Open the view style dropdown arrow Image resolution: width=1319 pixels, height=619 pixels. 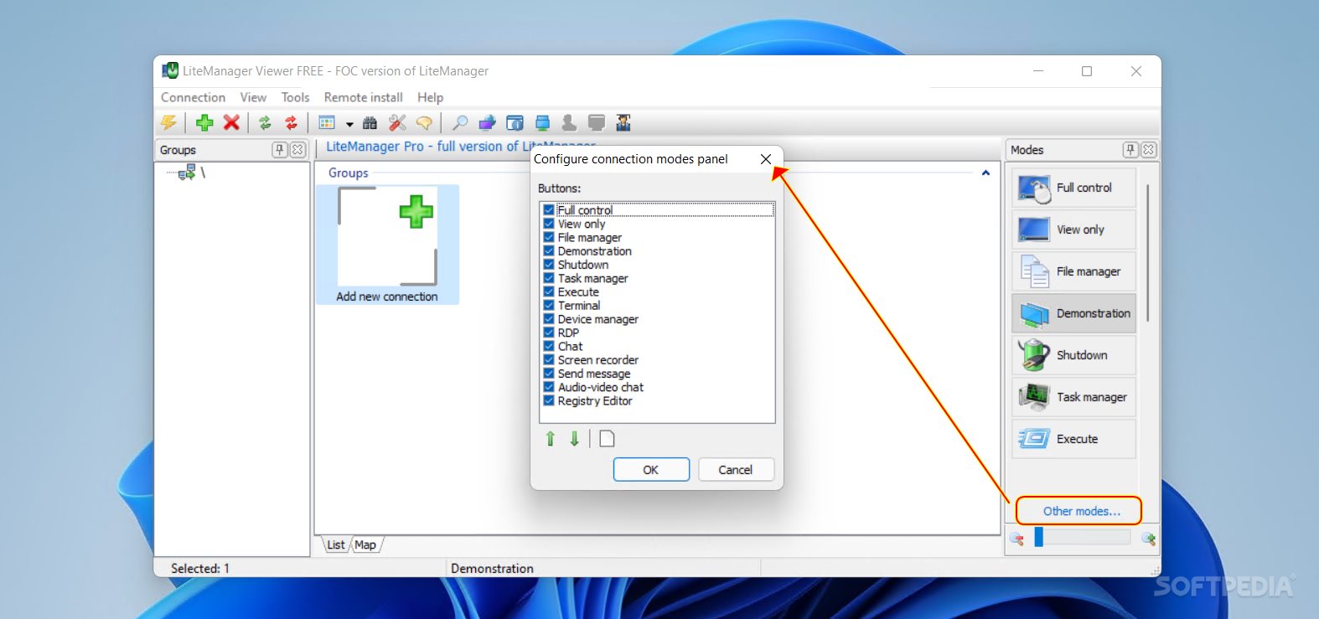click(x=349, y=124)
